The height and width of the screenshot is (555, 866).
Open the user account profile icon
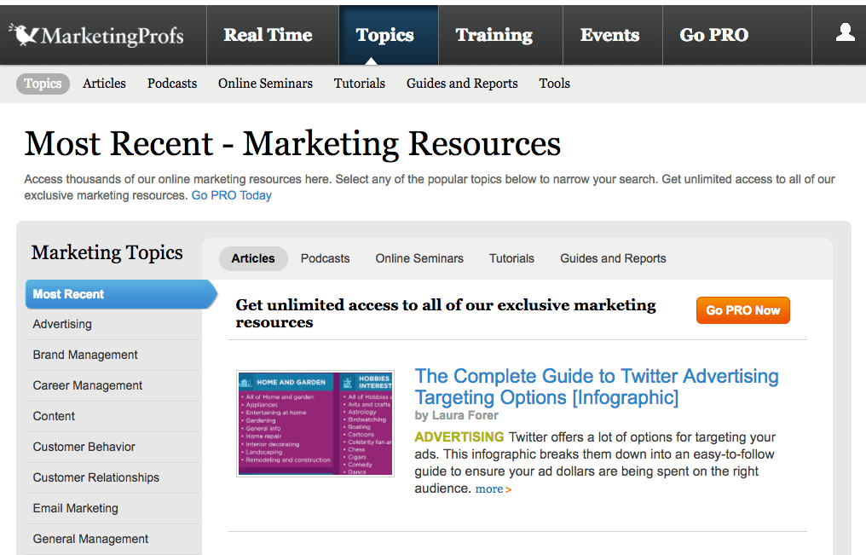coord(845,33)
